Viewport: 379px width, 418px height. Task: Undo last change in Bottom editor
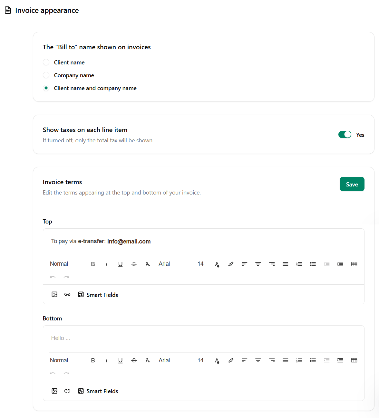[x=53, y=373]
